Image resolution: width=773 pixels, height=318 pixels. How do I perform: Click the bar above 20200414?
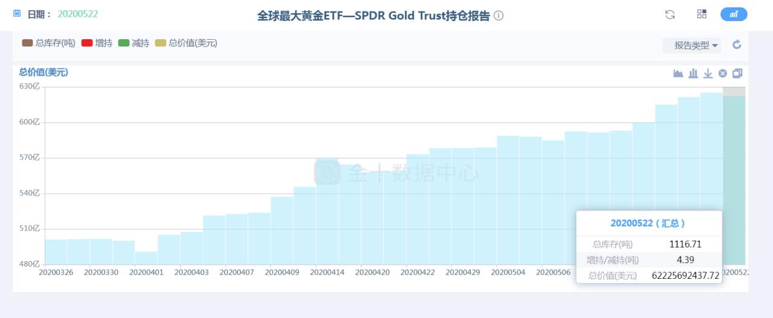coord(327,211)
